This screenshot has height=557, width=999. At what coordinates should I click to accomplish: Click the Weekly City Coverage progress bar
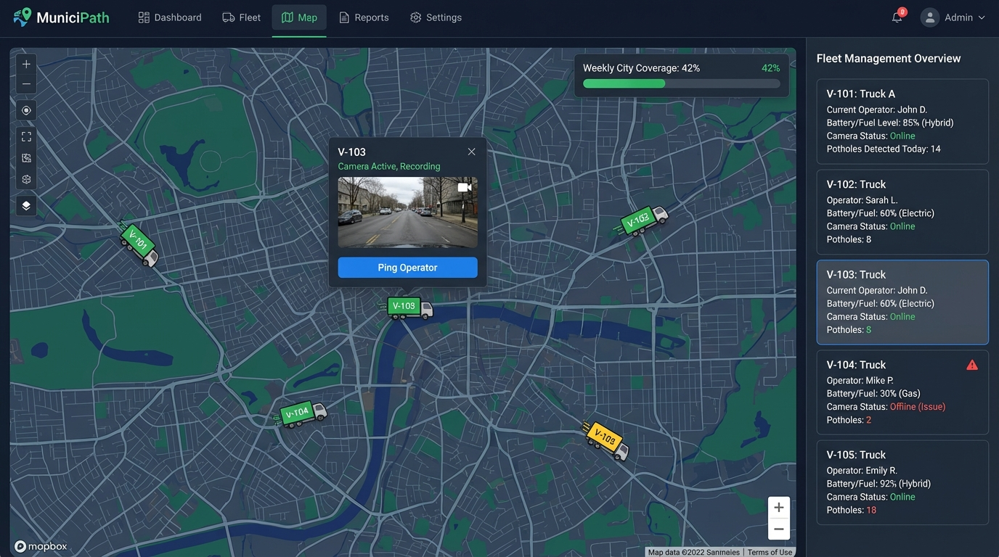[x=681, y=83]
